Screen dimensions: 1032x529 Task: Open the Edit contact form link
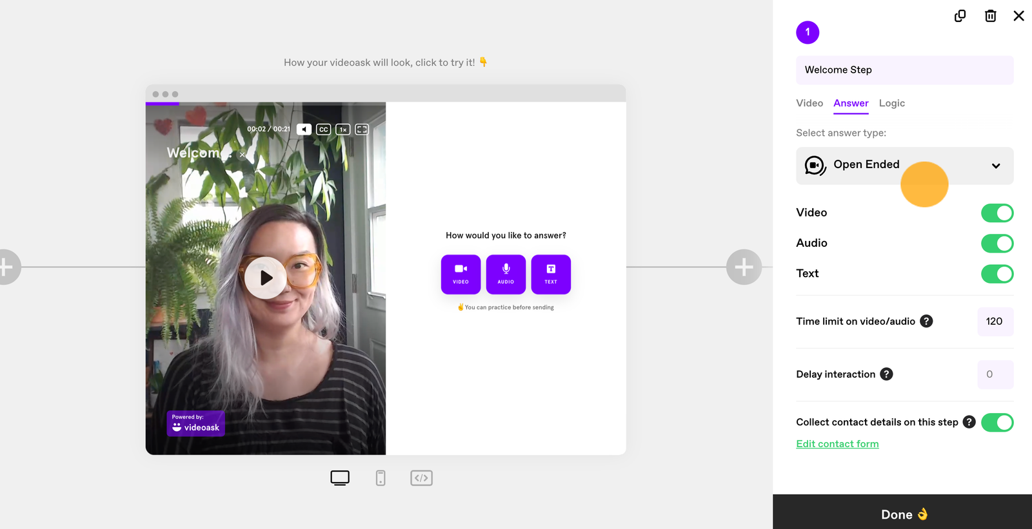click(837, 444)
